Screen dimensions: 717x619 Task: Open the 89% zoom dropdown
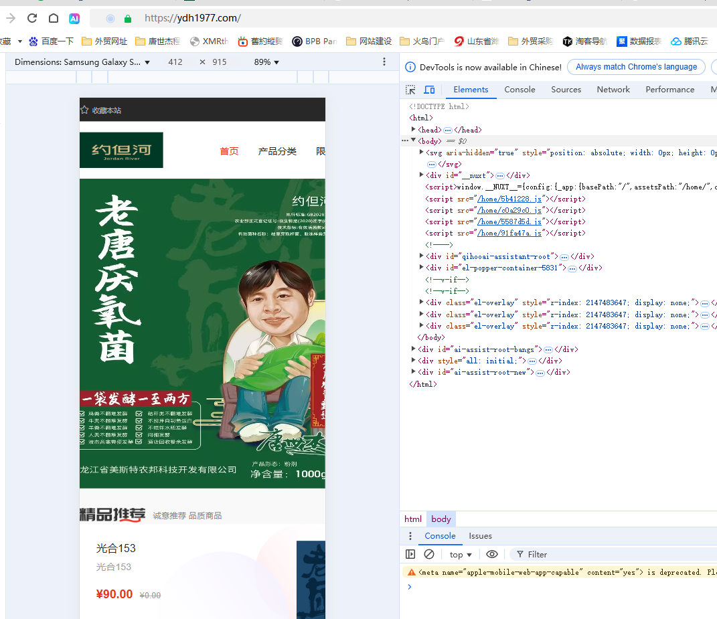tap(266, 62)
